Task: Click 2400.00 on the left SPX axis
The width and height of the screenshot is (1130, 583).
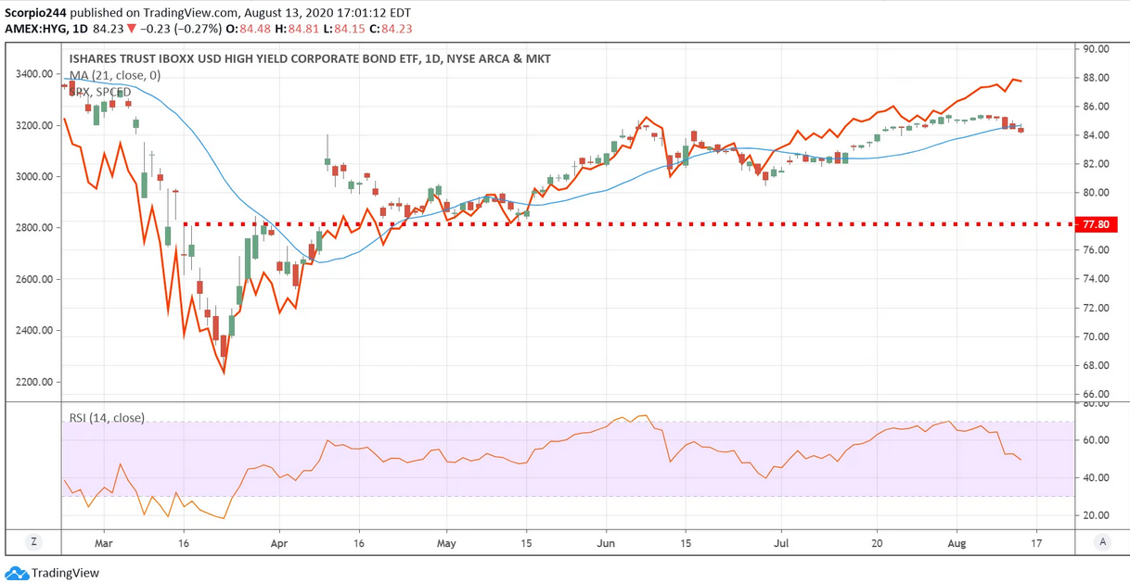Action: pos(33,330)
